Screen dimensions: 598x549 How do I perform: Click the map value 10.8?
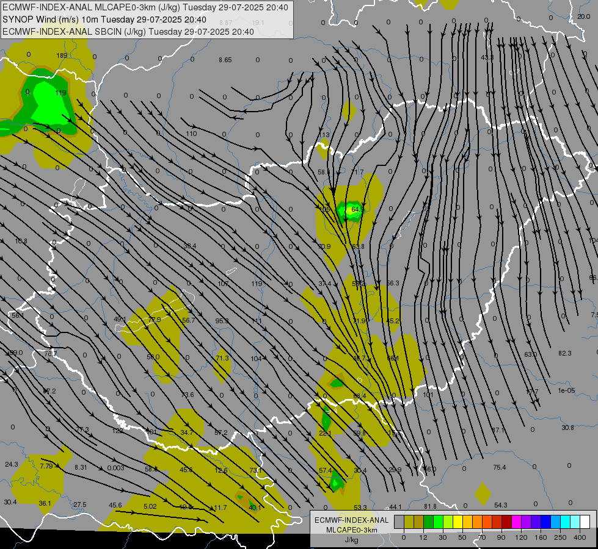[21, 241]
